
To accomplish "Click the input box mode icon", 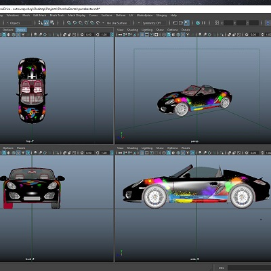I will [x=217, y=23].
